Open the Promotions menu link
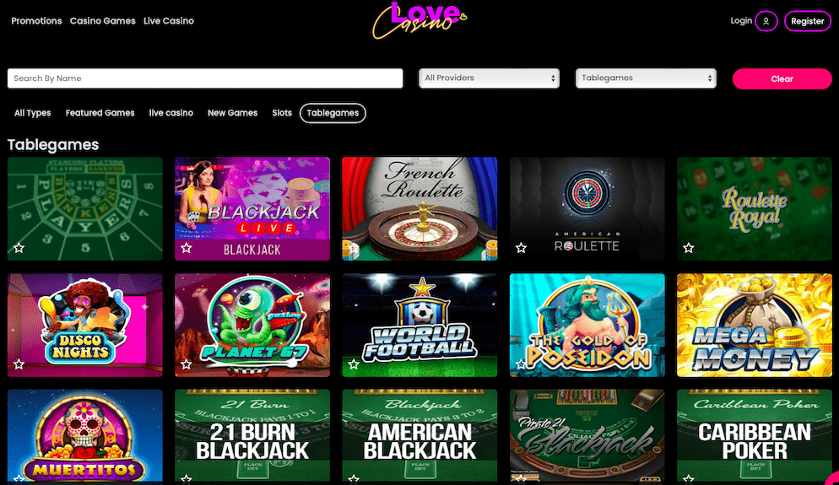The height and width of the screenshot is (485, 839). point(36,21)
